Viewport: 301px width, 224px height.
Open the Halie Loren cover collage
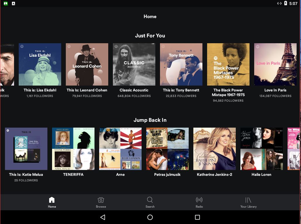262,149
